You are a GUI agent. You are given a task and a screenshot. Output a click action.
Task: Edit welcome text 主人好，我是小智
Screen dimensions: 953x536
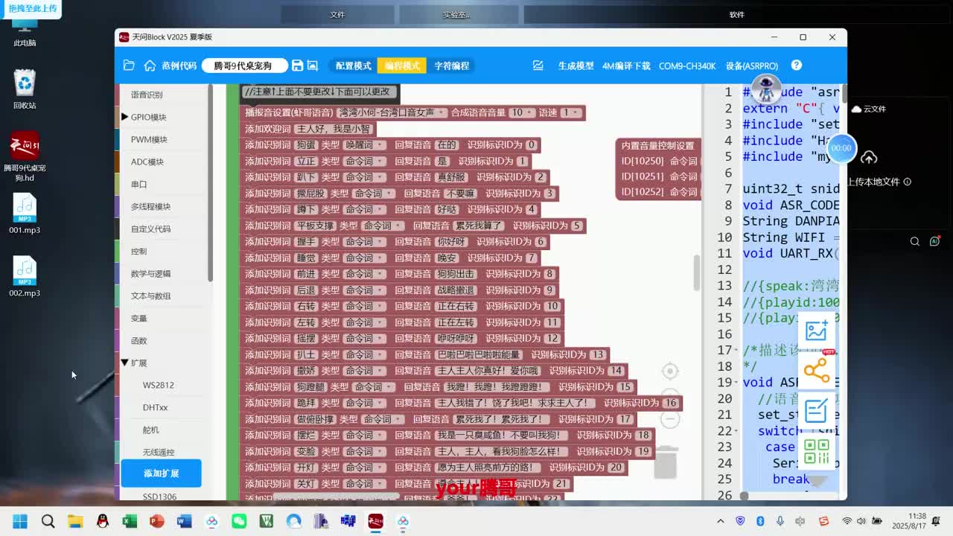(x=334, y=129)
